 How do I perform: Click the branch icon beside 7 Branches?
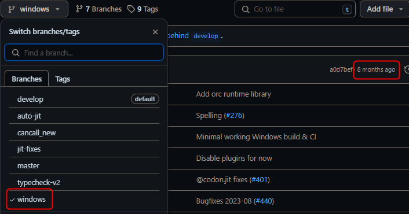(x=79, y=9)
